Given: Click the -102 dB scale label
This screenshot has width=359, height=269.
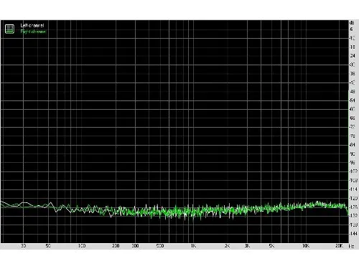Looking at the screenshot, I should 353,171.
